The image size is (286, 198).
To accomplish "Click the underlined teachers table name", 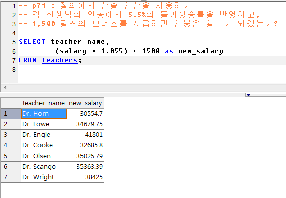I will [x=60, y=60].
